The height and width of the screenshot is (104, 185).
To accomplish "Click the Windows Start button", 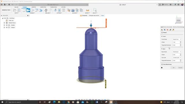I will pyautogui.click(x=2, y=102).
